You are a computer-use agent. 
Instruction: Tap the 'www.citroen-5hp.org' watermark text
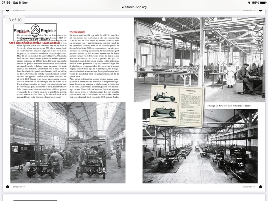pyautogui.click(x=35, y=39)
